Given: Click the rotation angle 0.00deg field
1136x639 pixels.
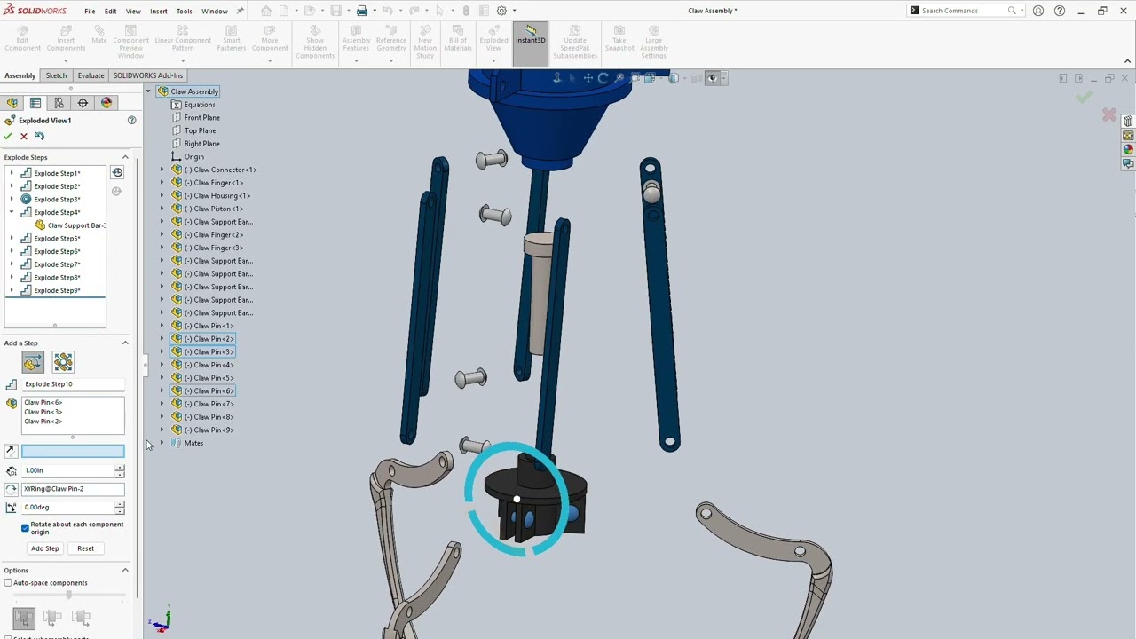Looking at the screenshot, I should [68, 507].
